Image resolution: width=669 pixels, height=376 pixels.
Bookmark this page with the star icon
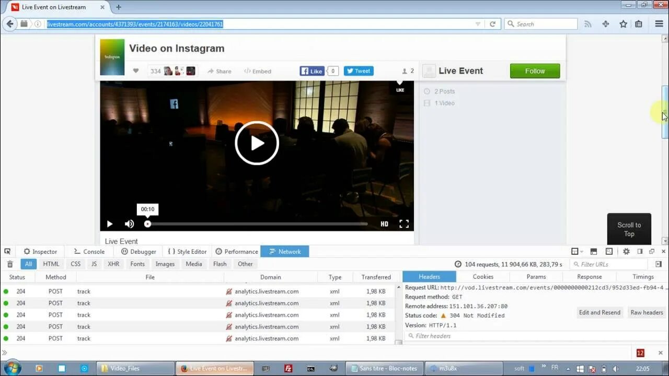[623, 24]
